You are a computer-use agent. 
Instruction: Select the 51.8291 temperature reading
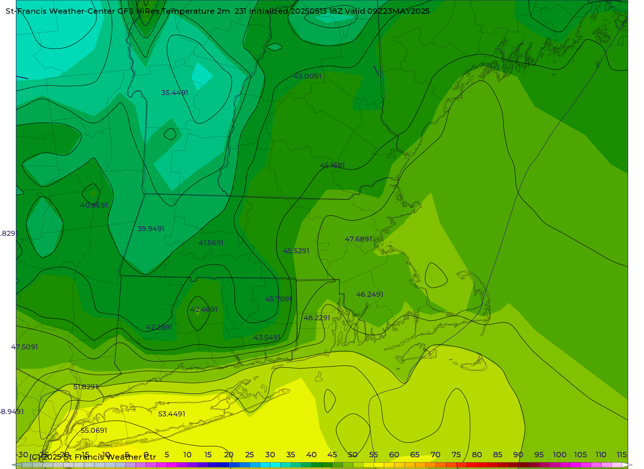point(86,387)
